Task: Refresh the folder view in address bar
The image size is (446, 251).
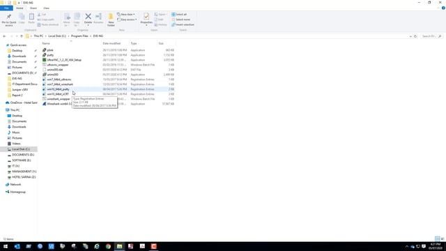Action: 415,36
